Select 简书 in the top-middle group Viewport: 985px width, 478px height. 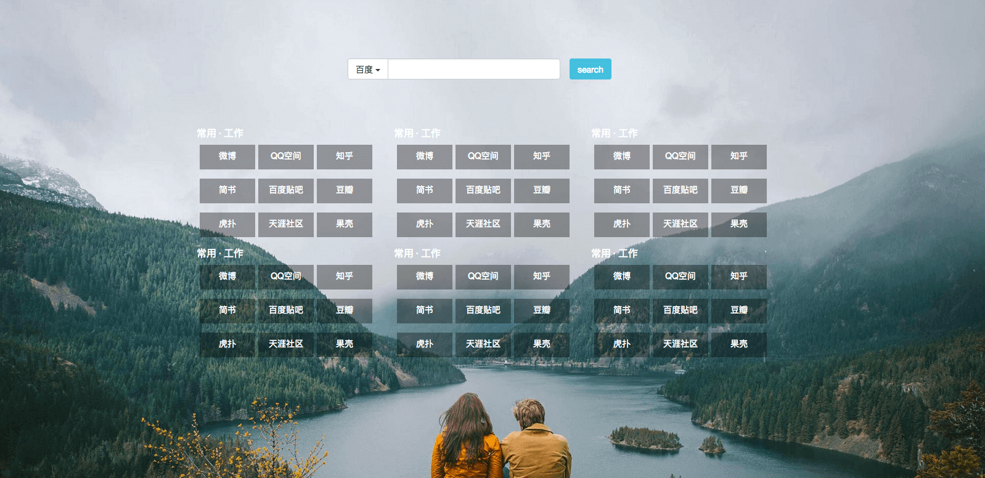click(425, 191)
